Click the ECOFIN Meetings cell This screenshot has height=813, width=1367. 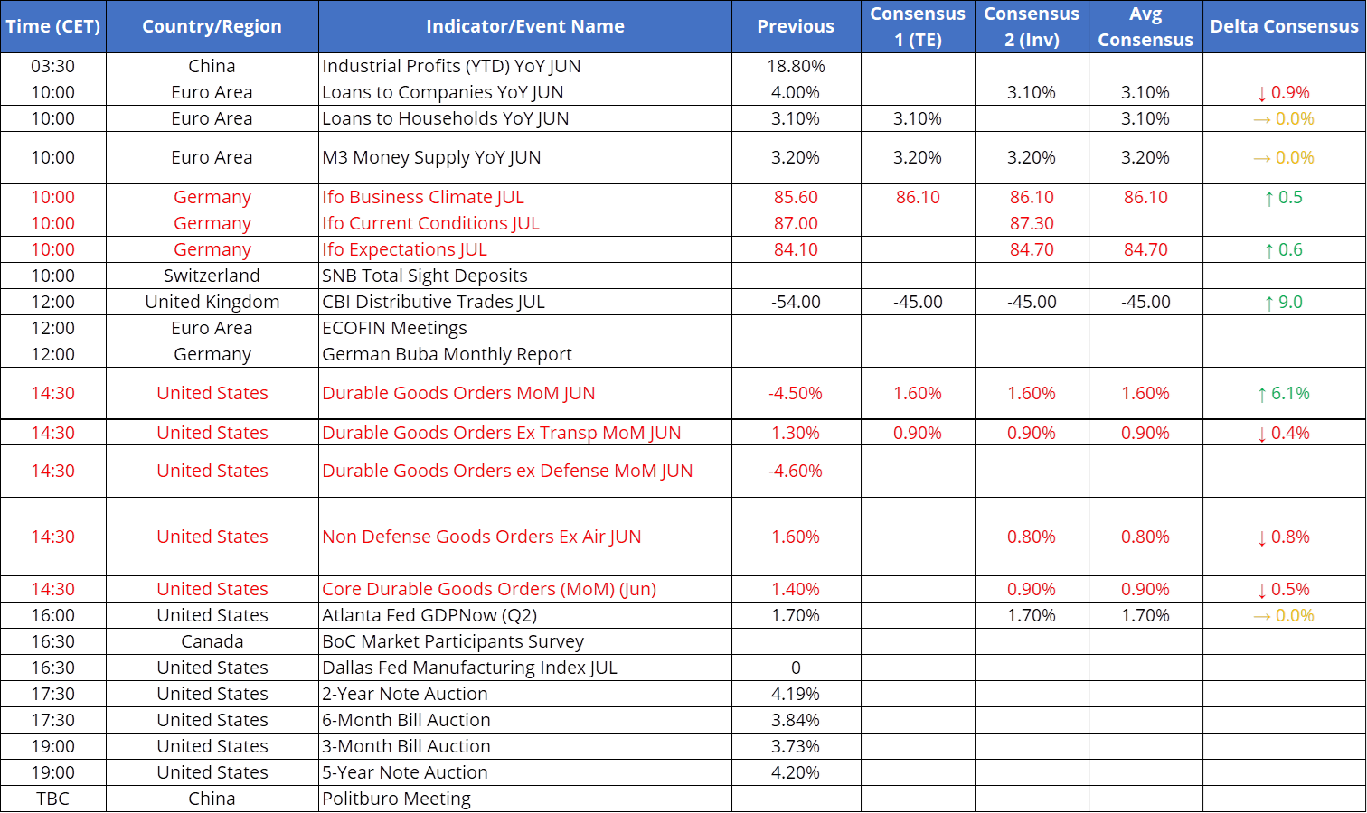(525, 328)
